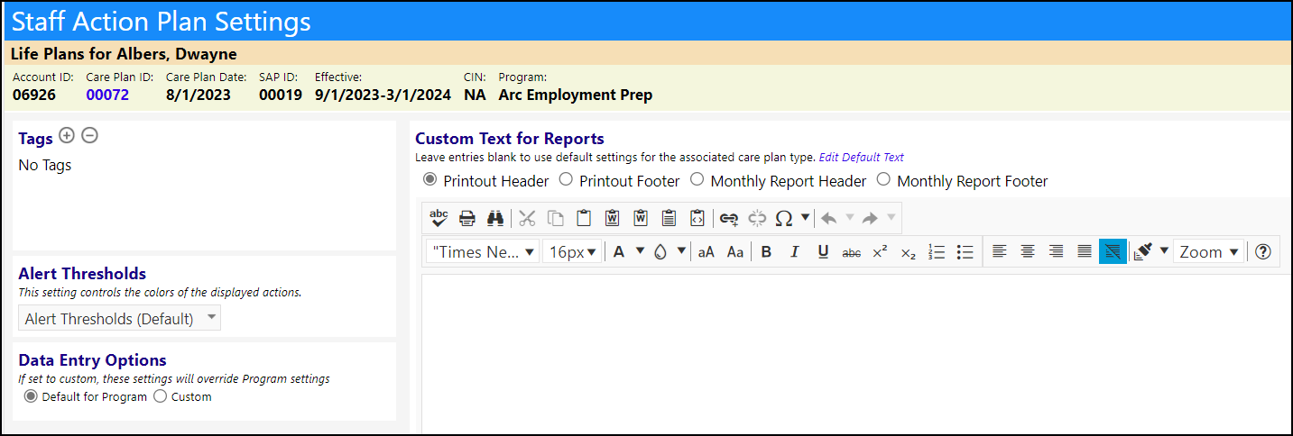
Task: Select the Monthly Report Header option
Action: pos(697,179)
